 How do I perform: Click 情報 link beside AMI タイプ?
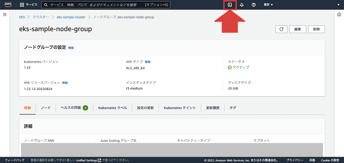pos(148,62)
